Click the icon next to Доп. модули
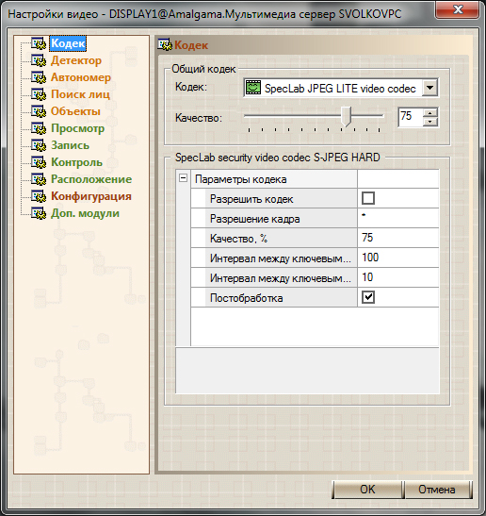 [39, 213]
